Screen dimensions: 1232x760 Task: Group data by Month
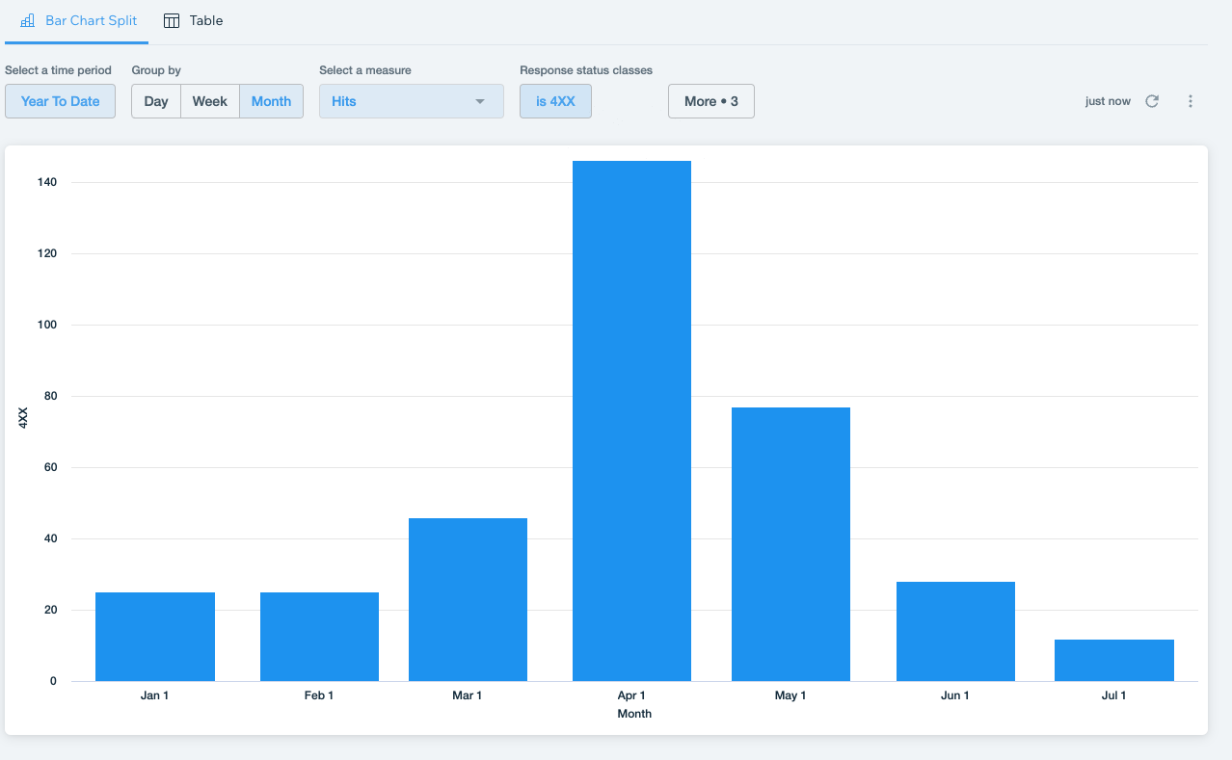[x=271, y=101]
